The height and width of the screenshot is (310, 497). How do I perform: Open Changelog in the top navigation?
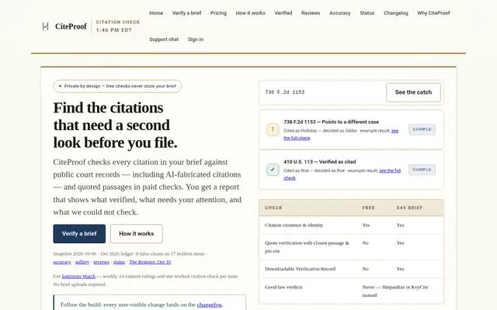point(396,13)
